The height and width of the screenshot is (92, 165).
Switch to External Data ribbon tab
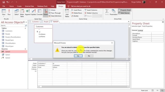pos(29,6)
